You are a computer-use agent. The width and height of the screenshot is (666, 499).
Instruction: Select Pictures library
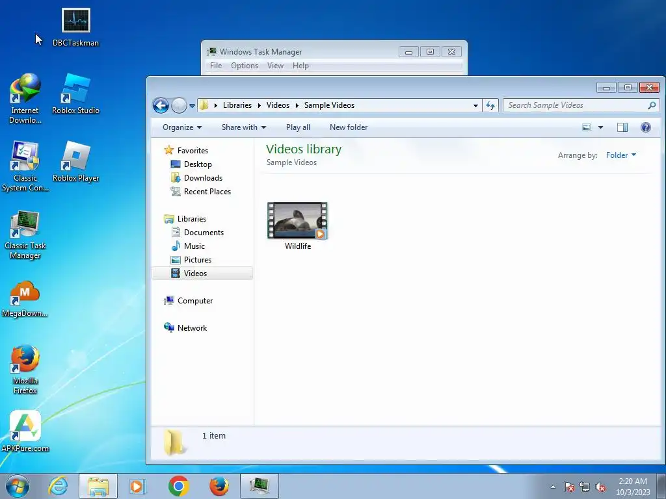coord(191,260)
